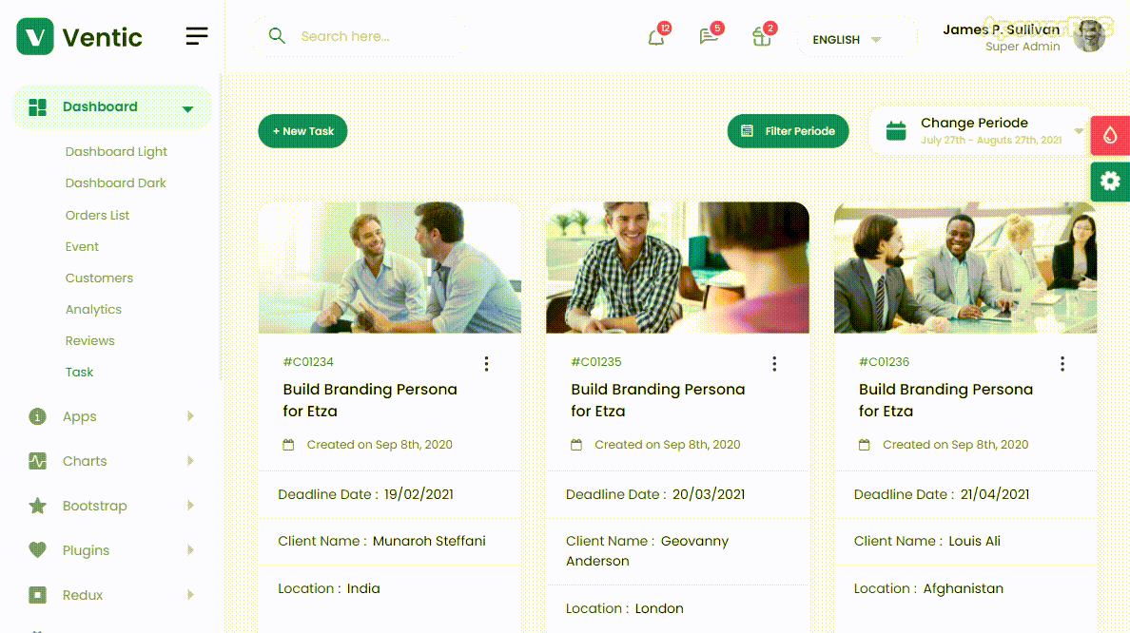The width and height of the screenshot is (1130, 633).
Task: Open options menu for task #C01235
Action: click(x=774, y=364)
